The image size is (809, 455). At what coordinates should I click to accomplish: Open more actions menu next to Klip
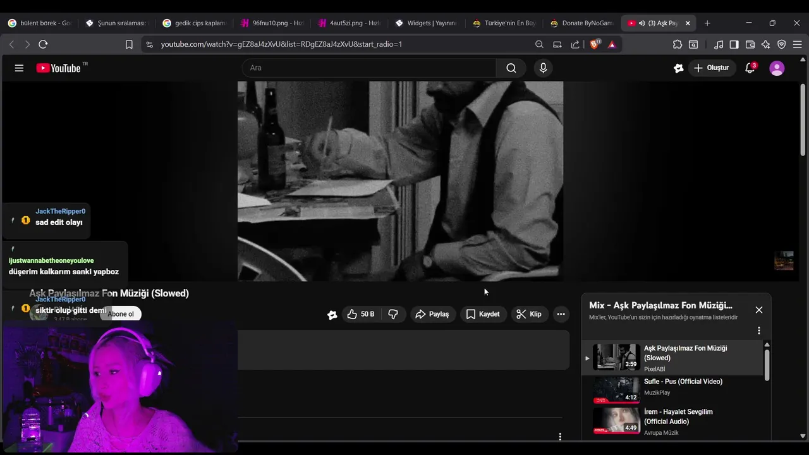point(561,314)
